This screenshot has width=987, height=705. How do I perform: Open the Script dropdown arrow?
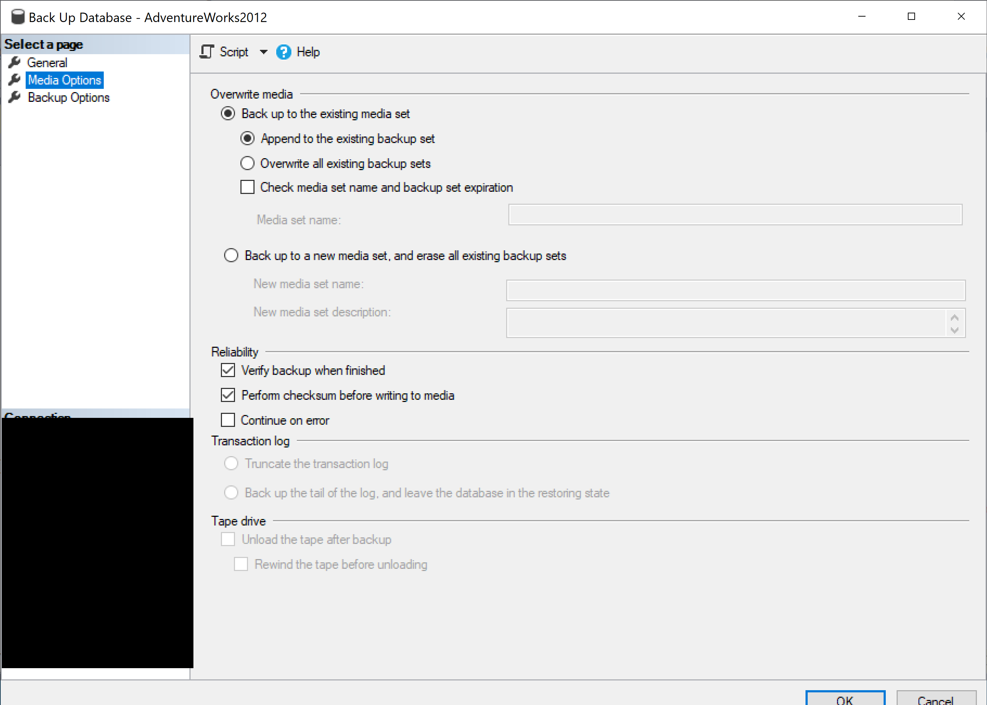263,52
